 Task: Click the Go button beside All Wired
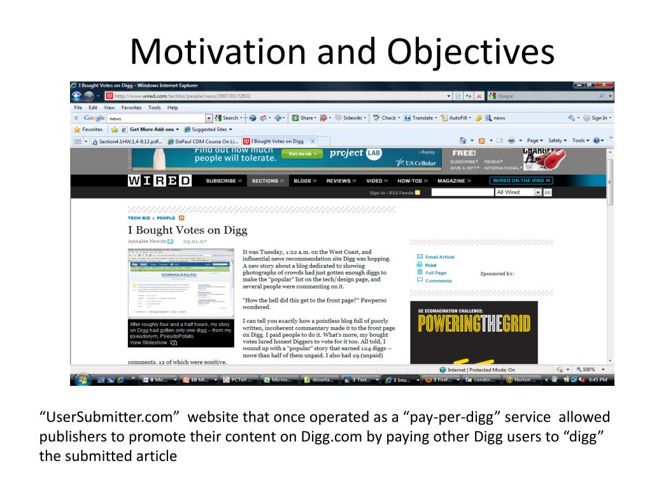pos(547,192)
